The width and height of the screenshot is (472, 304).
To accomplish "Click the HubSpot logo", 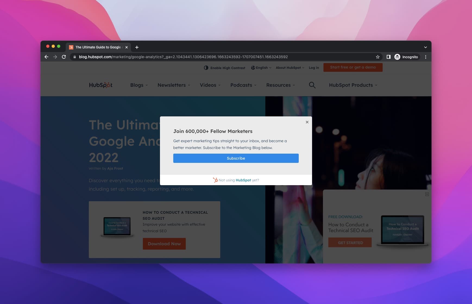I will (x=101, y=85).
